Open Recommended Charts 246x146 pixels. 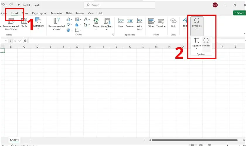click(x=57, y=24)
